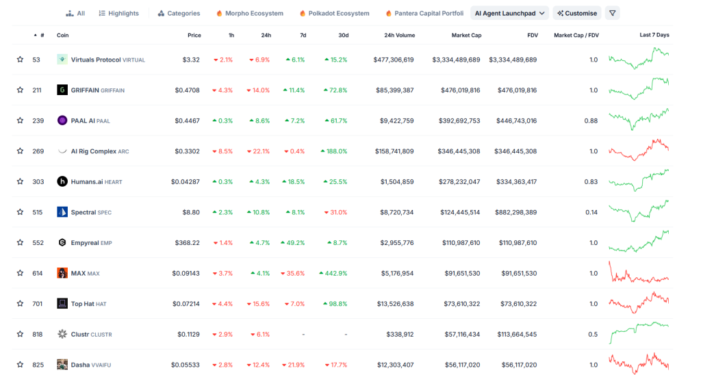Screen dimensions: 701x375
Task: Click the AI Rig Complex logo
Action: point(62,151)
